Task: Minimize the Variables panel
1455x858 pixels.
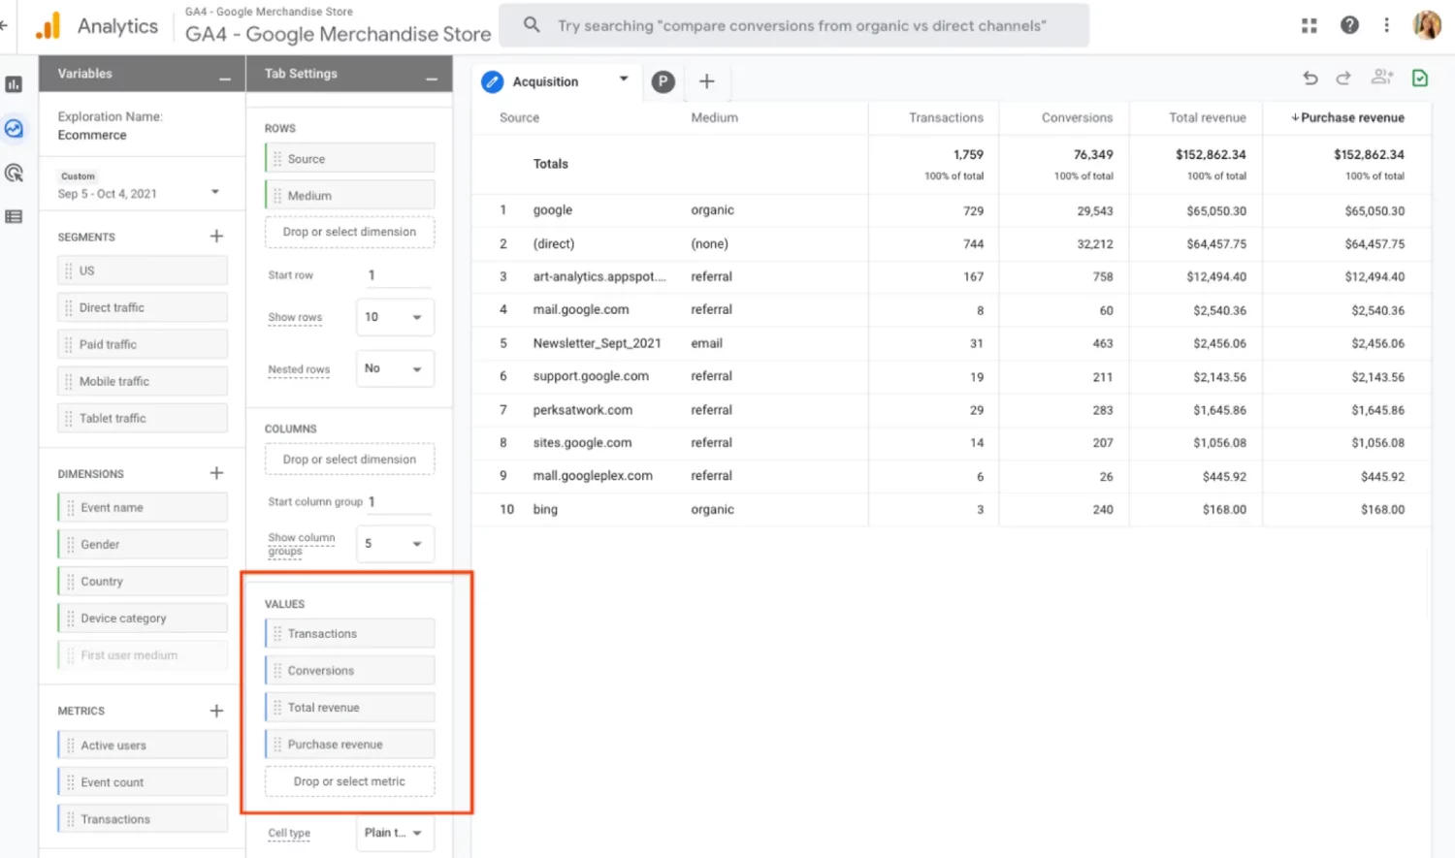Action: tap(225, 78)
